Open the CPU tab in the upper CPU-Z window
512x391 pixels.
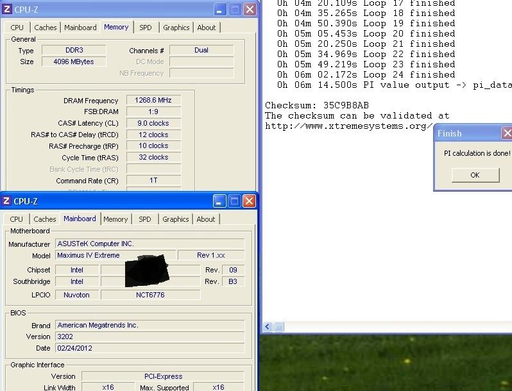click(17, 28)
